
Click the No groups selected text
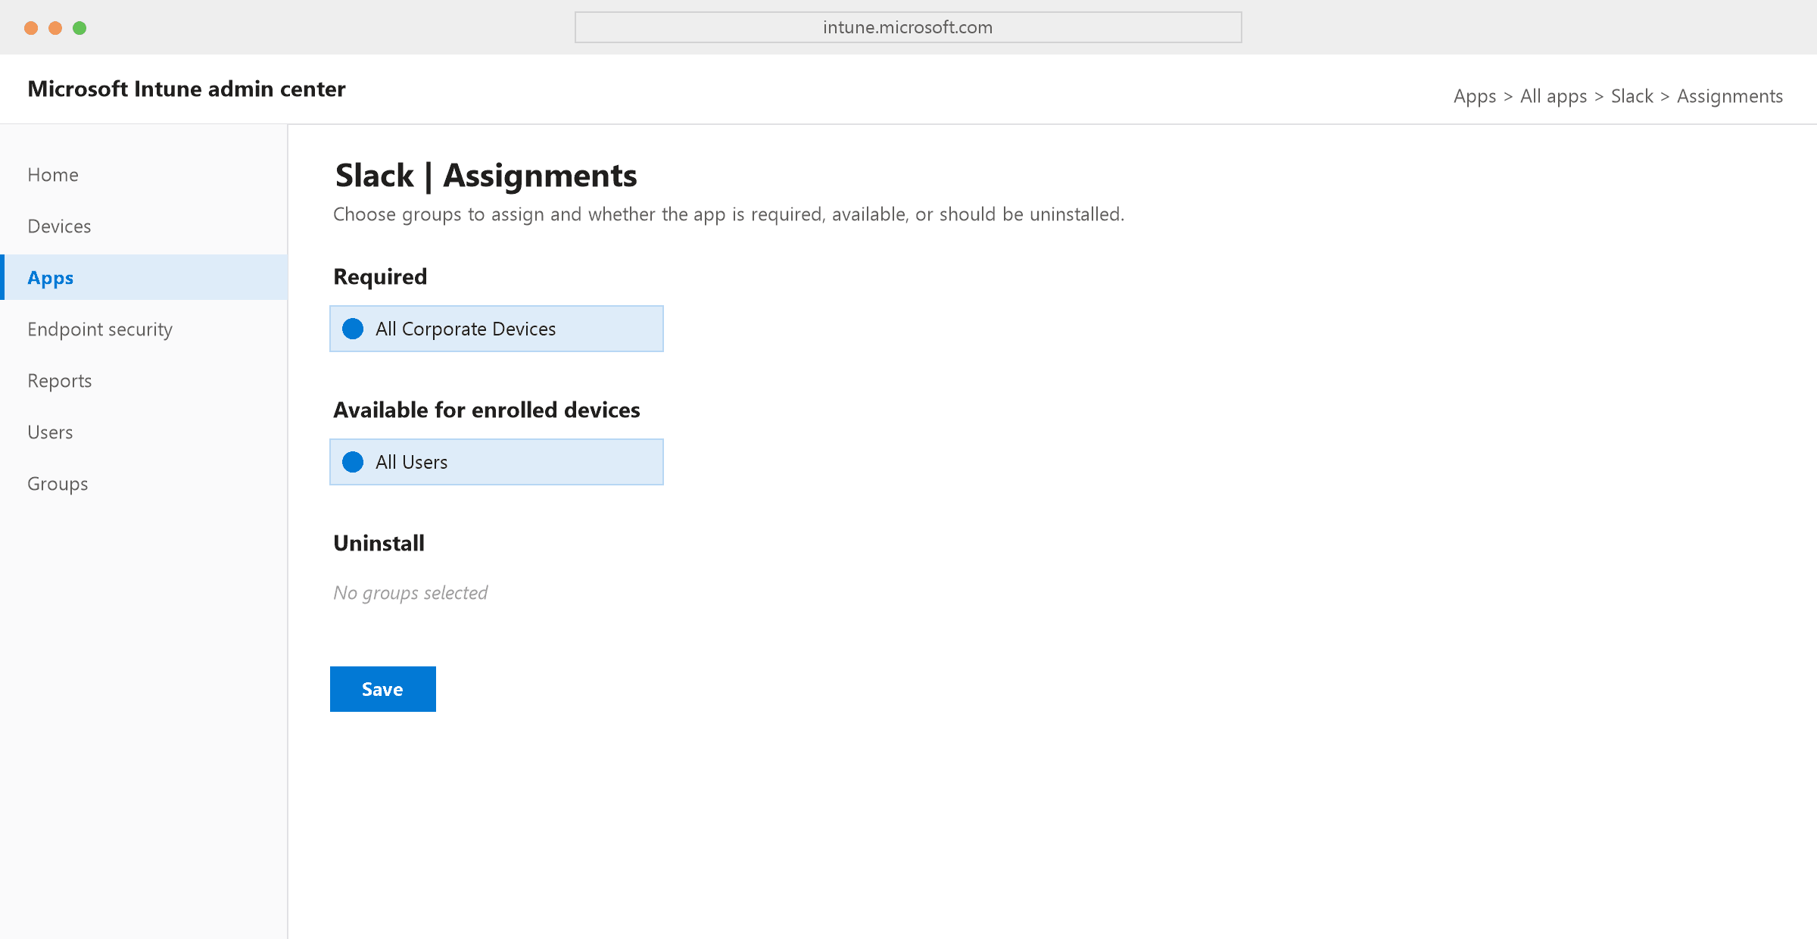(410, 593)
